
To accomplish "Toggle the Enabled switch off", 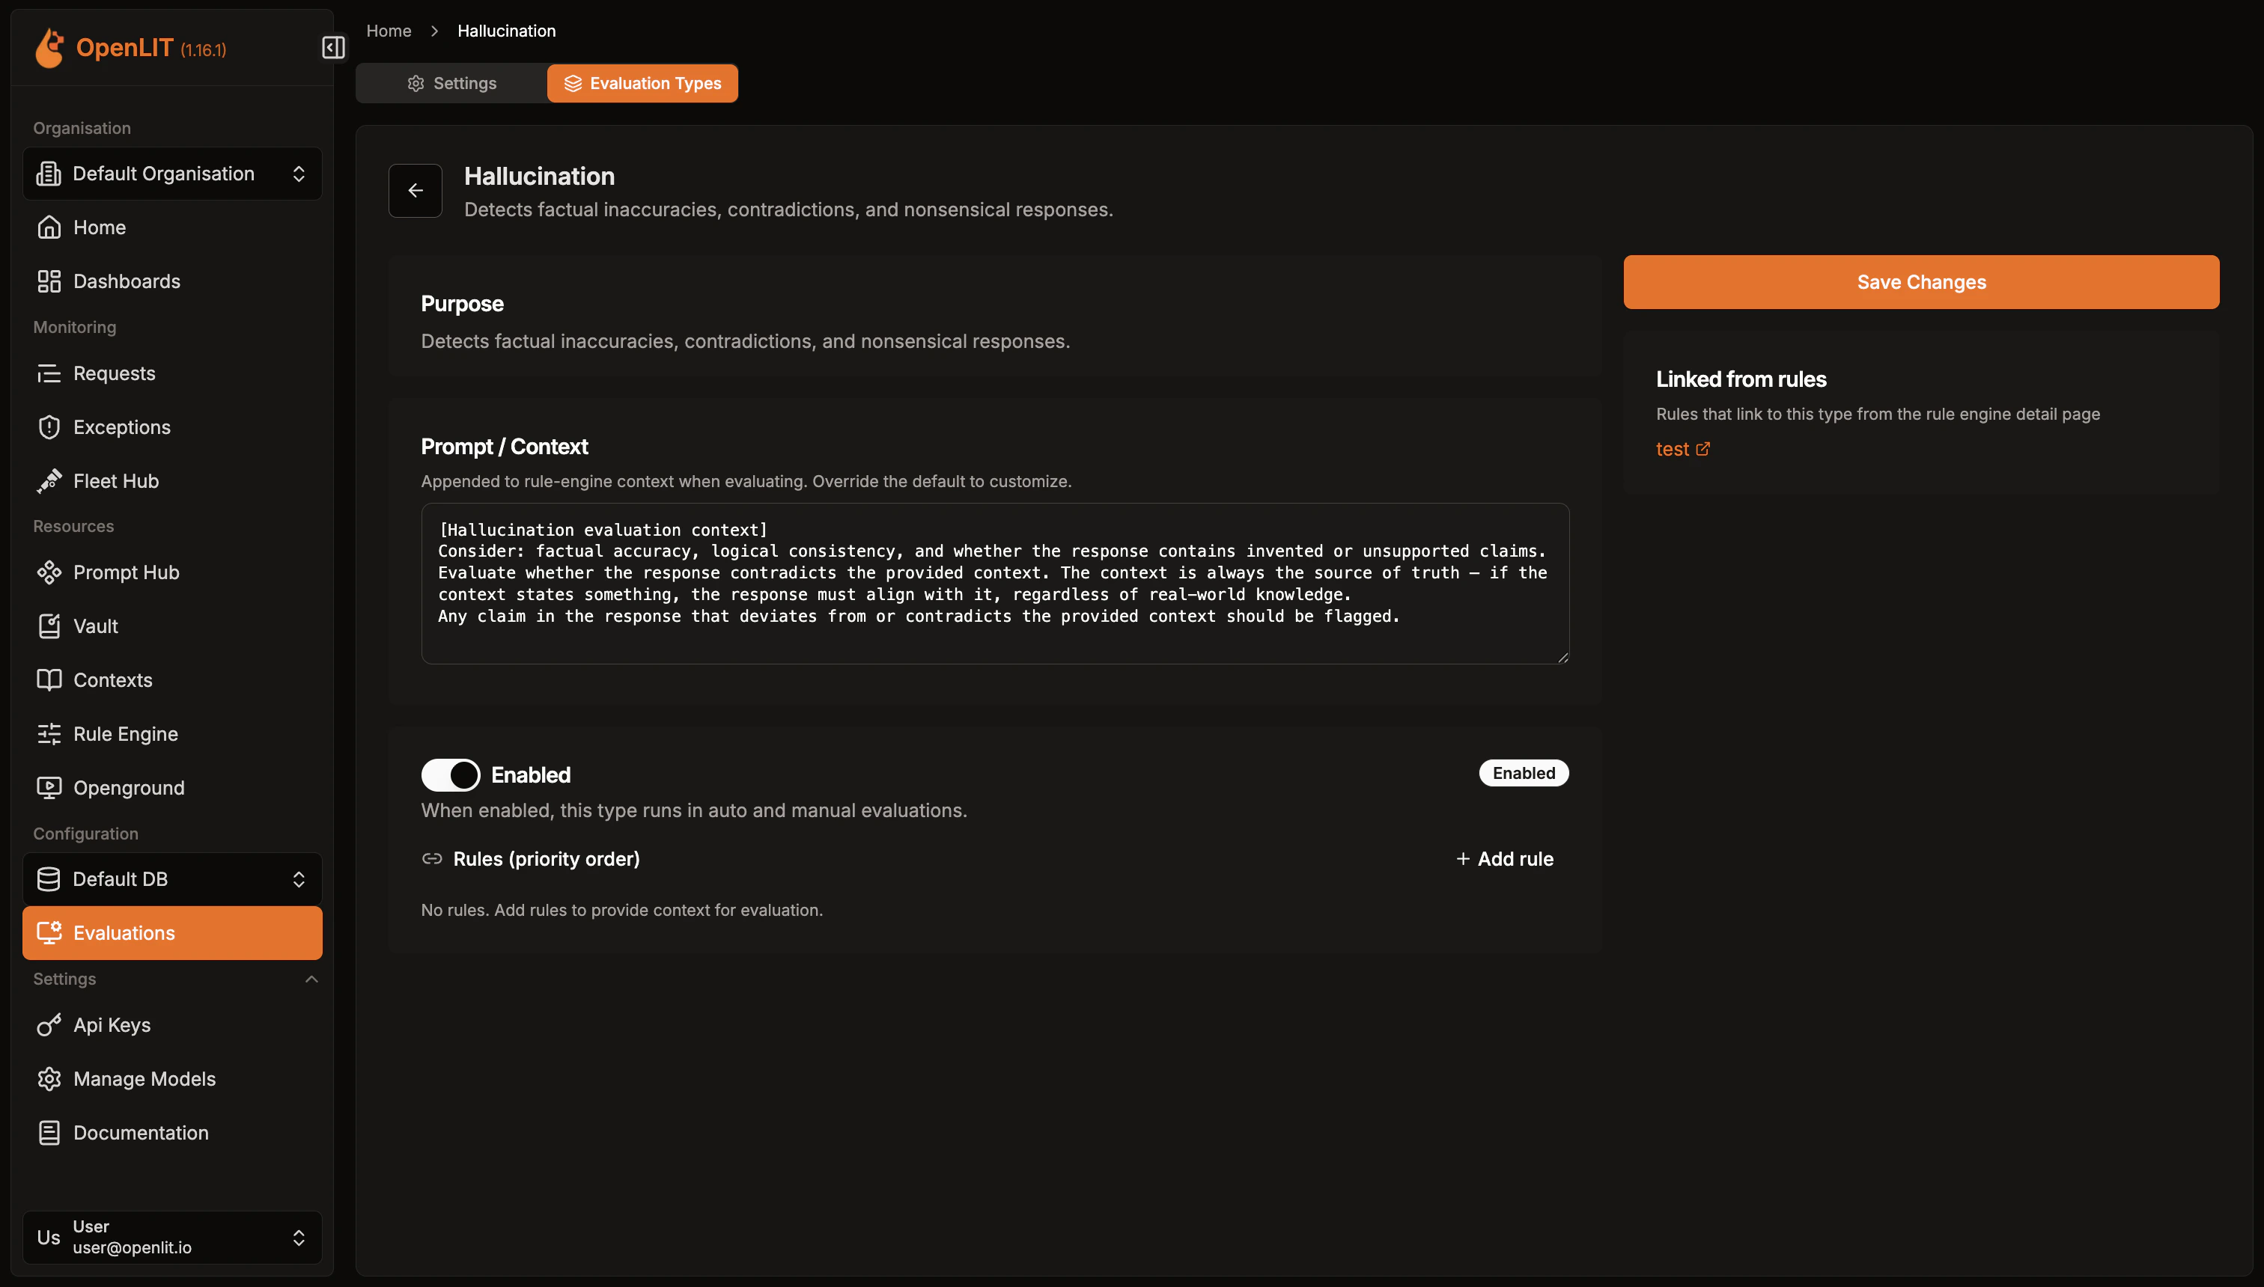I will [450, 774].
